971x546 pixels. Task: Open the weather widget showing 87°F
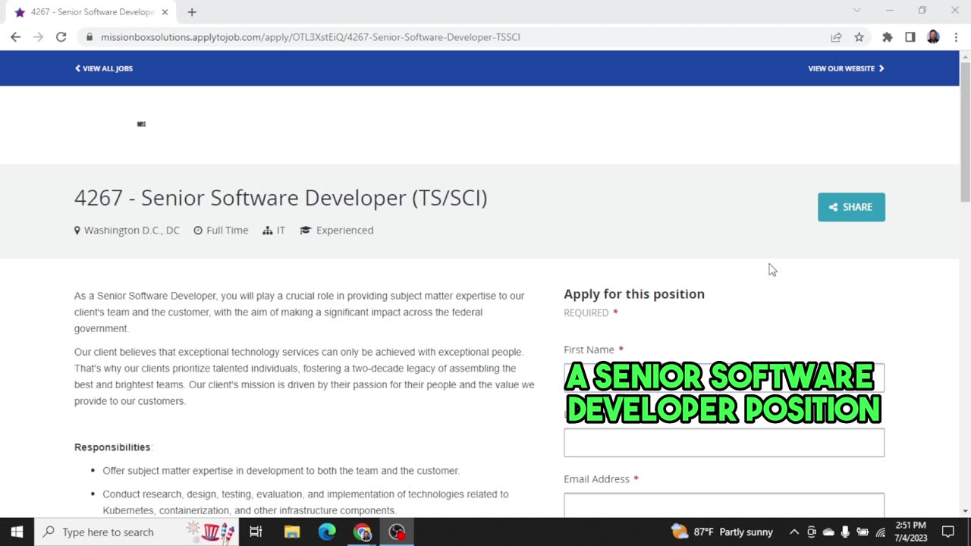tap(722, 532)
